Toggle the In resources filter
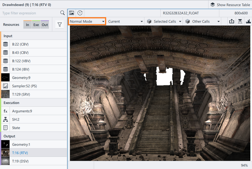Viewport: 252px width, 169px height. pyautogui.click(x=27, y=25)
